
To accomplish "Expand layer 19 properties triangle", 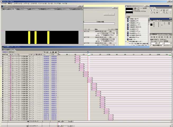I will coord(9,56).
